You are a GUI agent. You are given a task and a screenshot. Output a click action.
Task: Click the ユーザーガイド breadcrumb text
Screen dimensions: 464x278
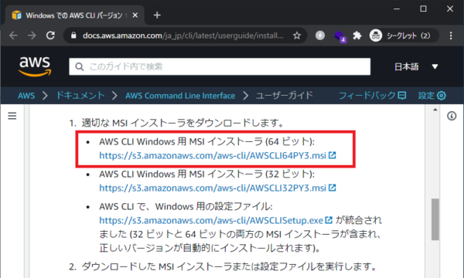coord(284,96)
